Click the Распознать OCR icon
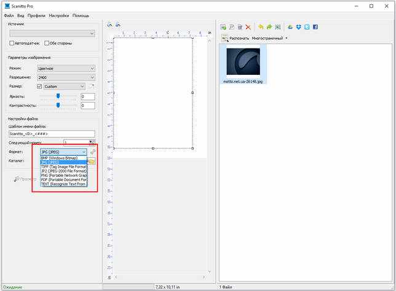 pos(225,38)
